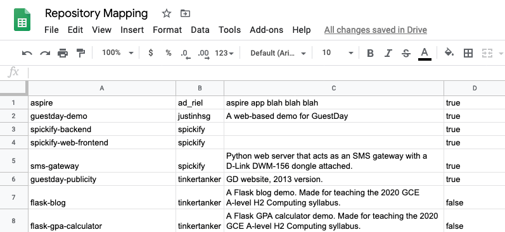Open the Fill color bucket tool

point(449,52)
